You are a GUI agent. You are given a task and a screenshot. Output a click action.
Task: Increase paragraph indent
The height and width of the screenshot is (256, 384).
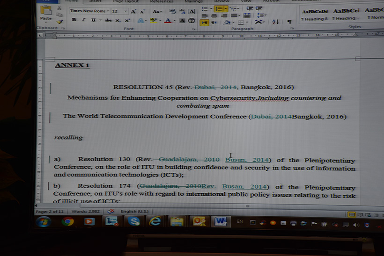coord(259,8)
